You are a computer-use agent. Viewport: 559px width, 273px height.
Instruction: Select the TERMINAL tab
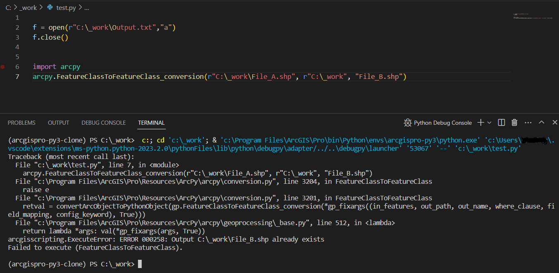coord(151,123)
